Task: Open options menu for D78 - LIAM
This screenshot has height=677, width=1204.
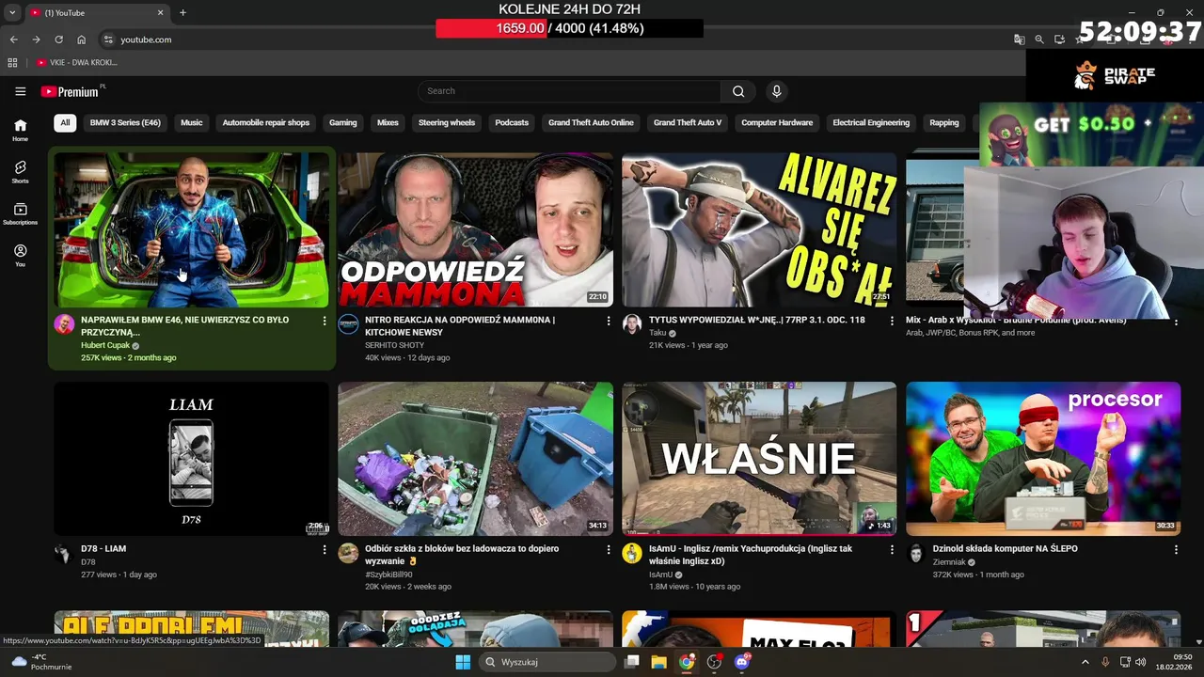Action: [x=325, y=549]
